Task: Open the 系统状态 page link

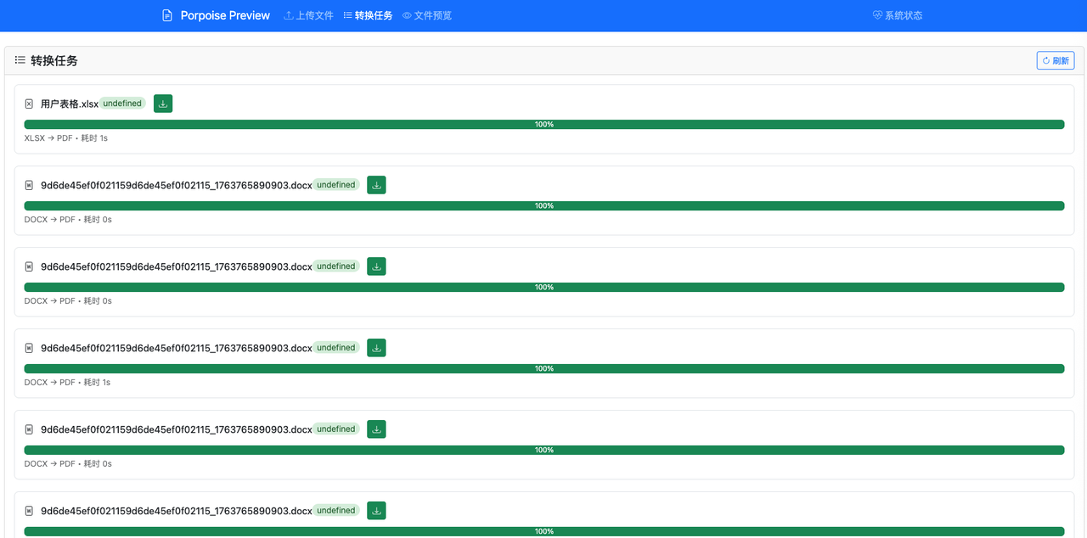Action: (x=898, y=15)
